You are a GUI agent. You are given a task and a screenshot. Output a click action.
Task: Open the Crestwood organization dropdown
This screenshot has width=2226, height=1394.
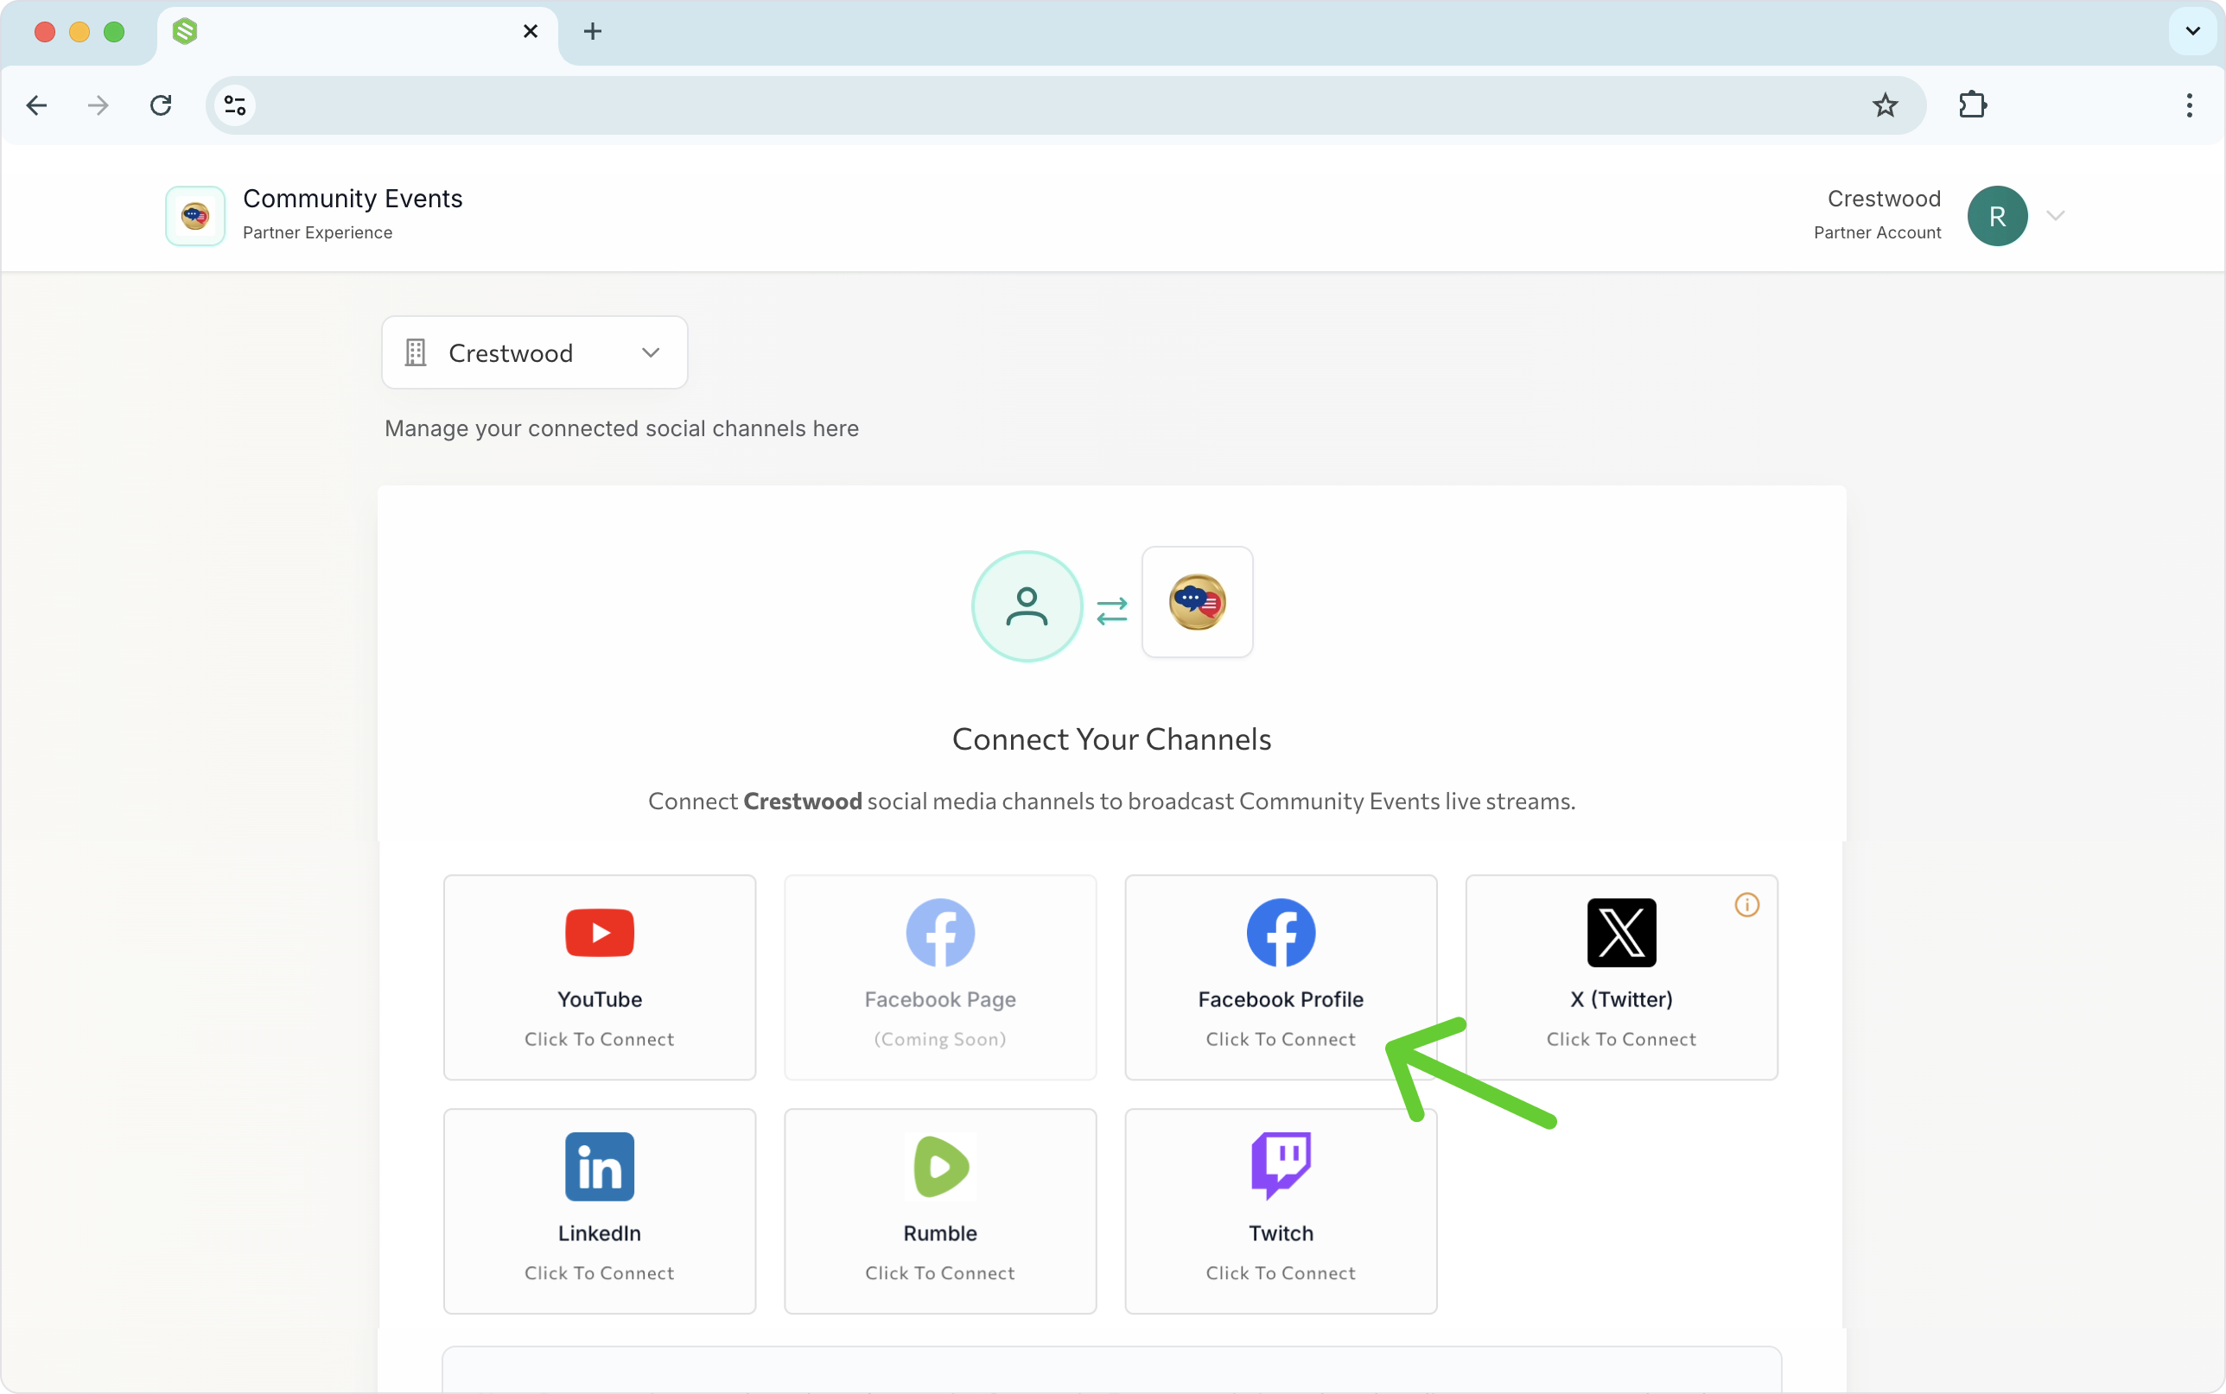535,352
